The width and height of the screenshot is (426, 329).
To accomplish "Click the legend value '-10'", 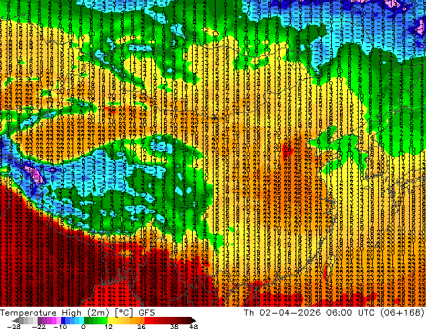I will point(60,326).
